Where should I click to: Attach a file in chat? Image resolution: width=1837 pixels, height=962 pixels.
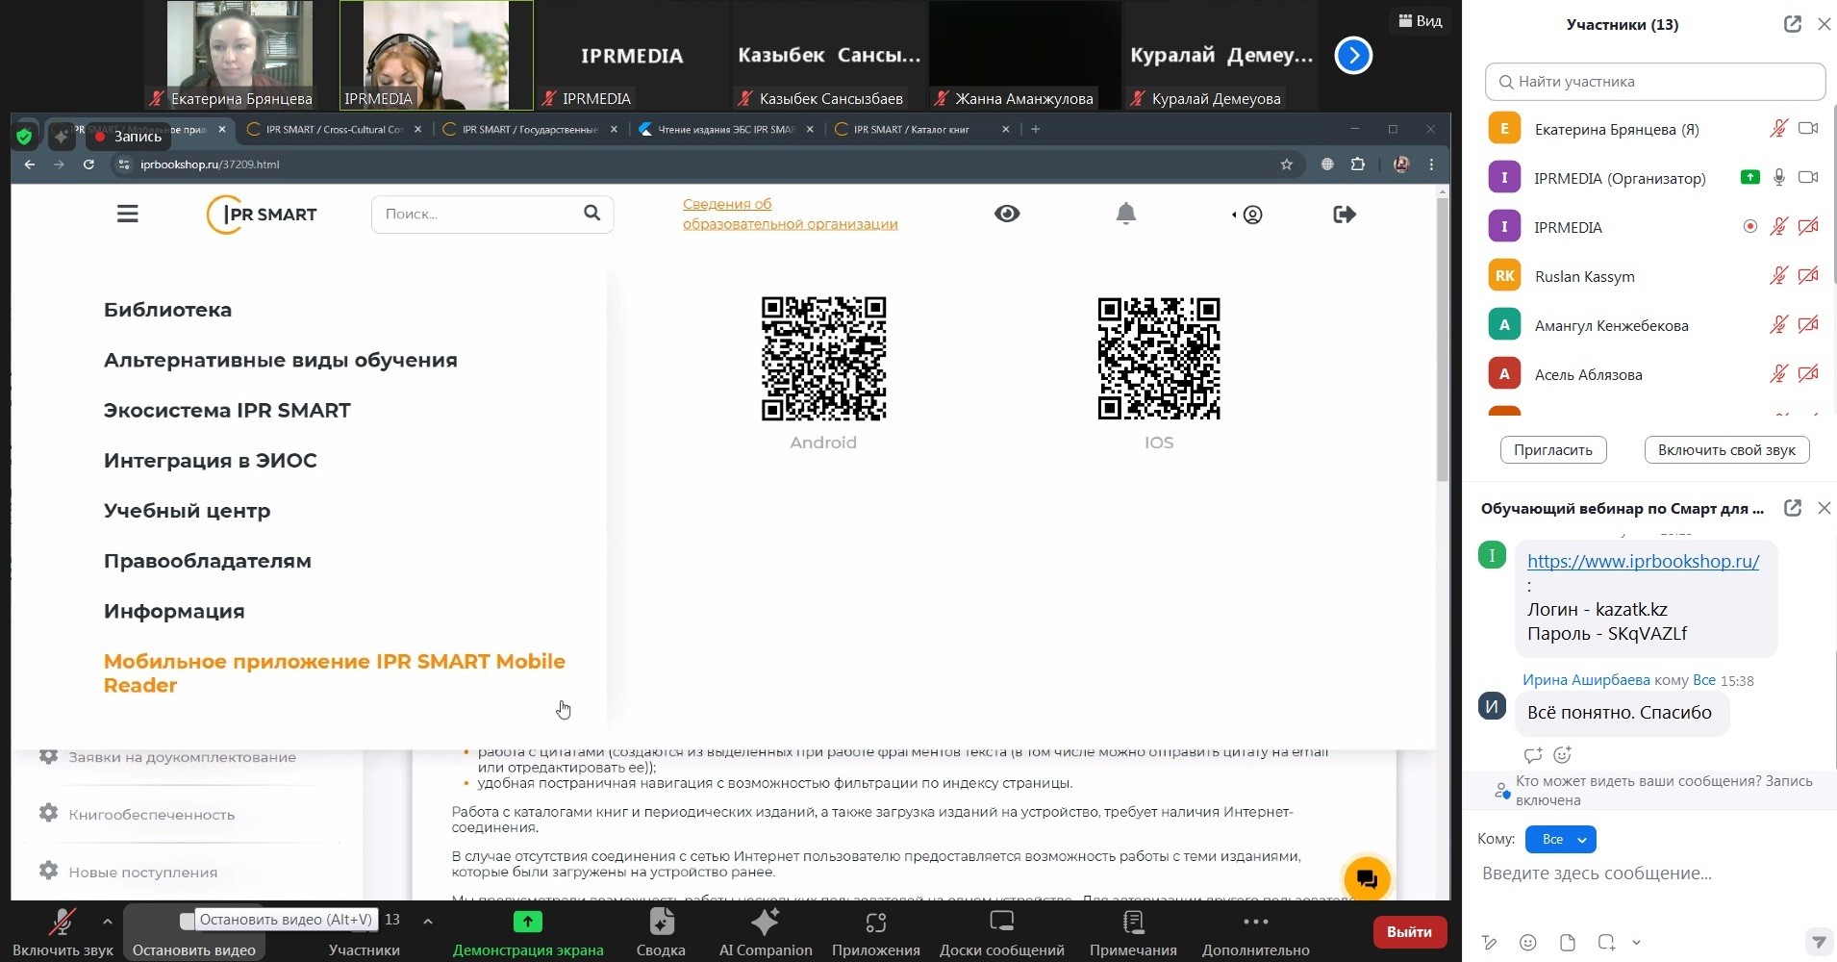click(1568, 942)
